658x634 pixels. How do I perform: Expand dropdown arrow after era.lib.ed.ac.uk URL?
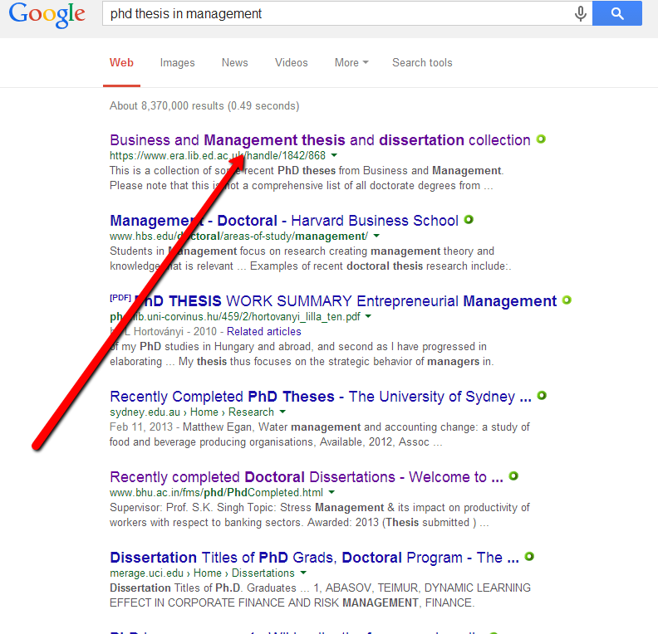[334, 155]
